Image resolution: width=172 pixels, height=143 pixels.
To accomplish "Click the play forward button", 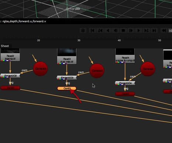I will [138, 30].
